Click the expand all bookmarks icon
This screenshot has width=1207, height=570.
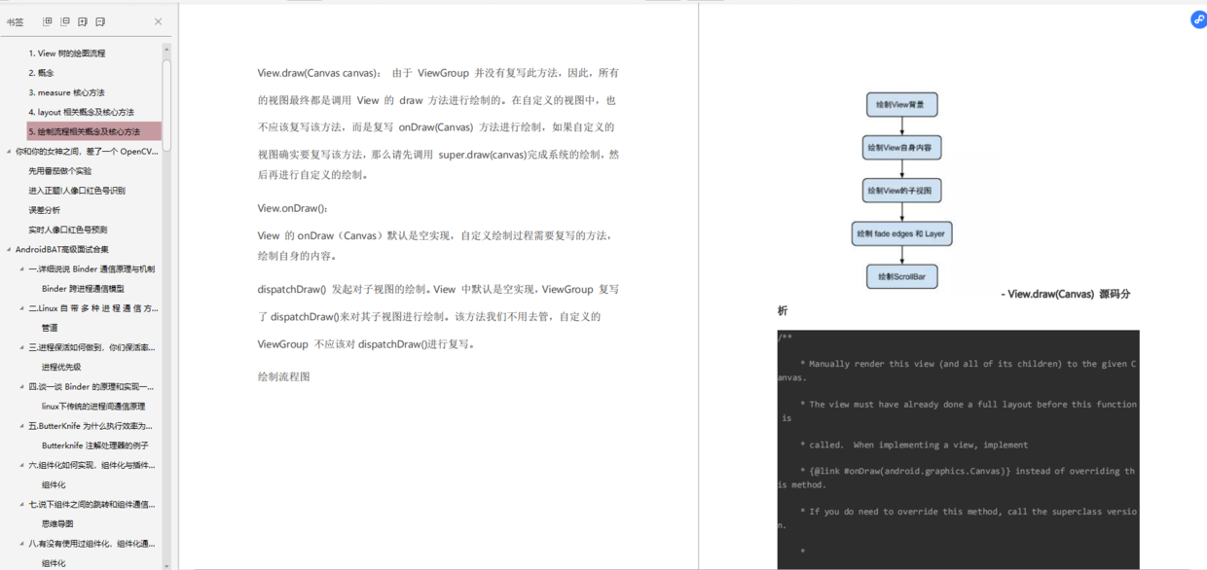[x=45, y=20]
